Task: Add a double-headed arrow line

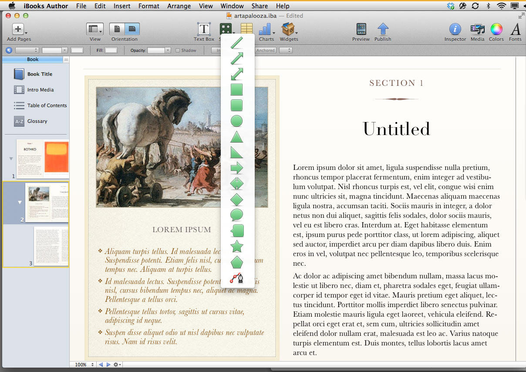Action: (x=236, y=74)
